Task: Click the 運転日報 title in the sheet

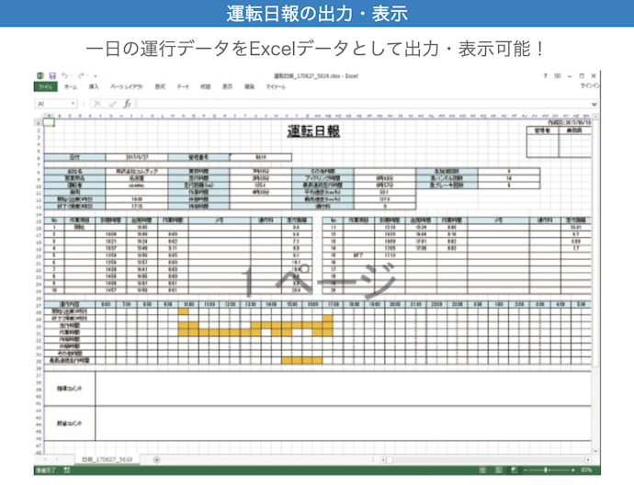Action: click(x=313, y=131)
